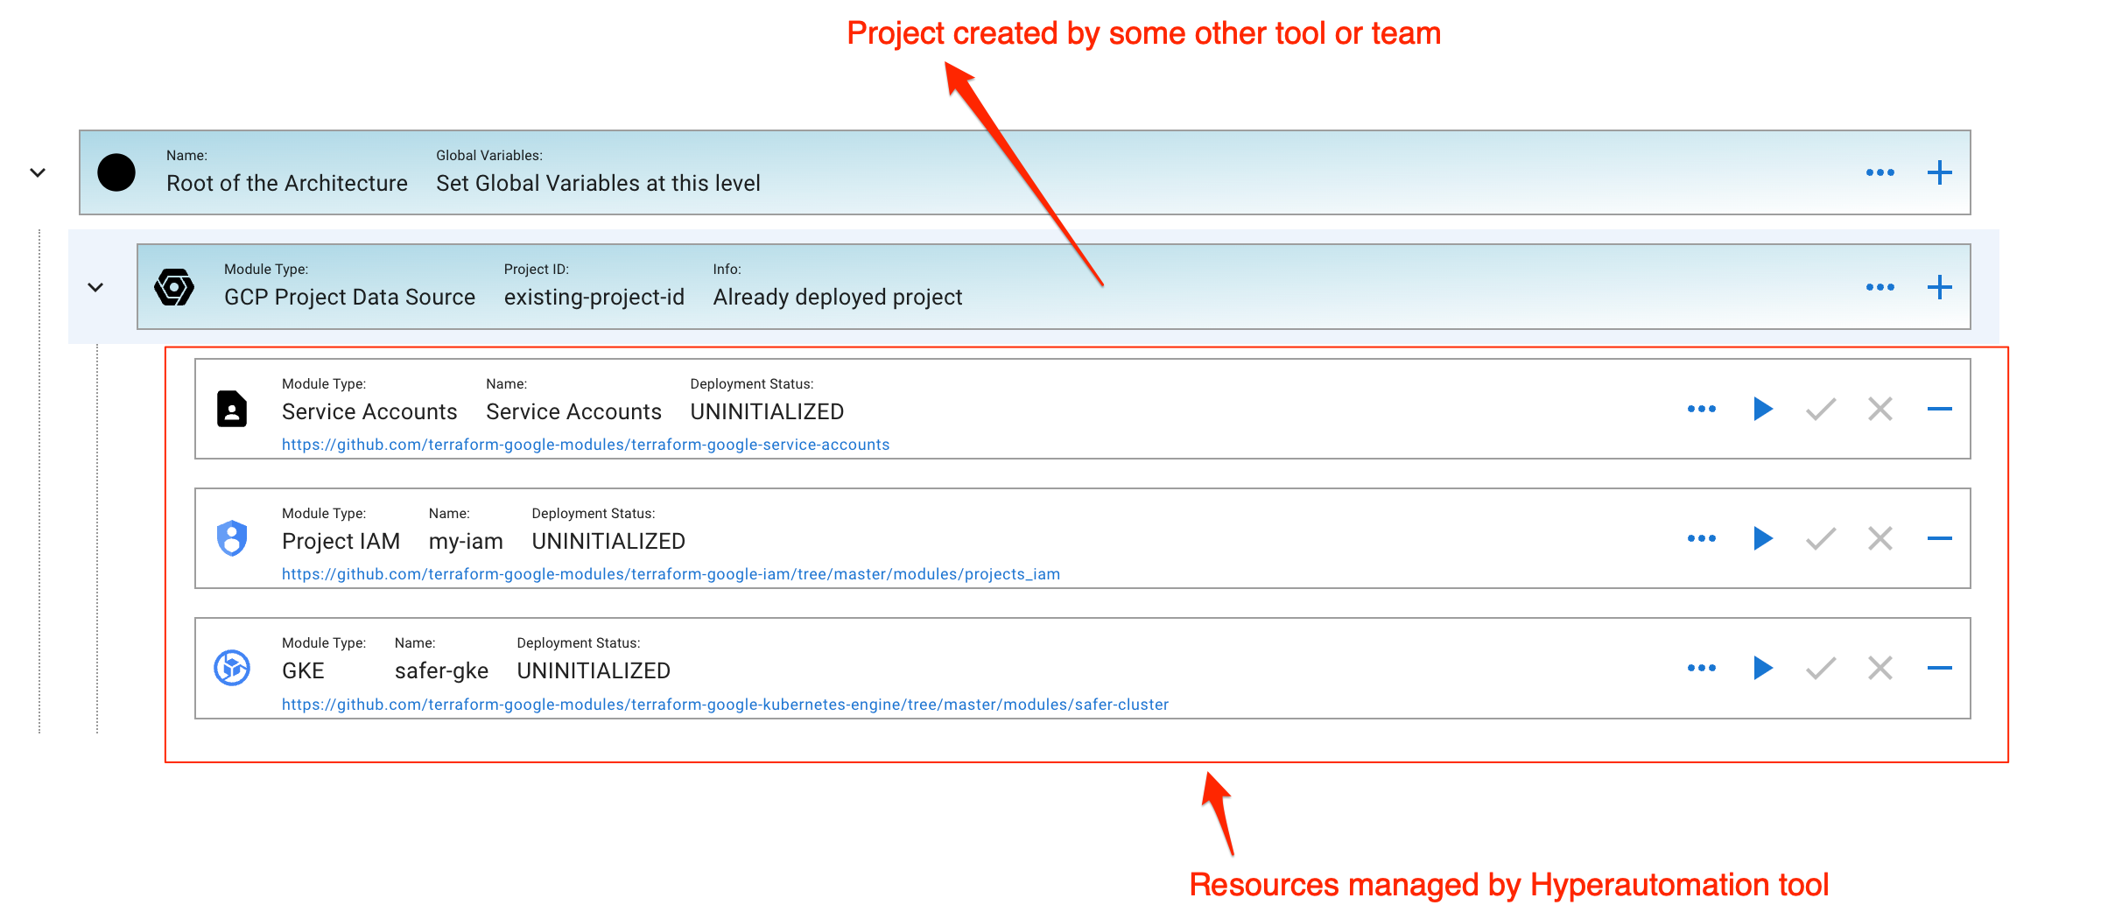
Task: Start deployment of the safer-gke module
Action: tap(1762, 668)
